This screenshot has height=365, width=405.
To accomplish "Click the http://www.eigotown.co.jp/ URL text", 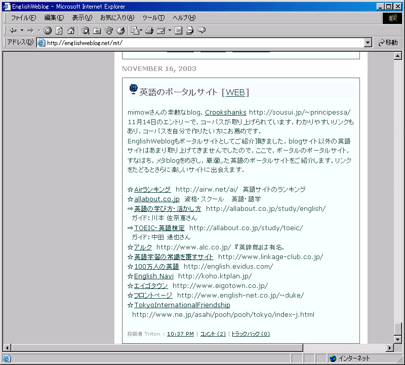I will click(220, 286).
